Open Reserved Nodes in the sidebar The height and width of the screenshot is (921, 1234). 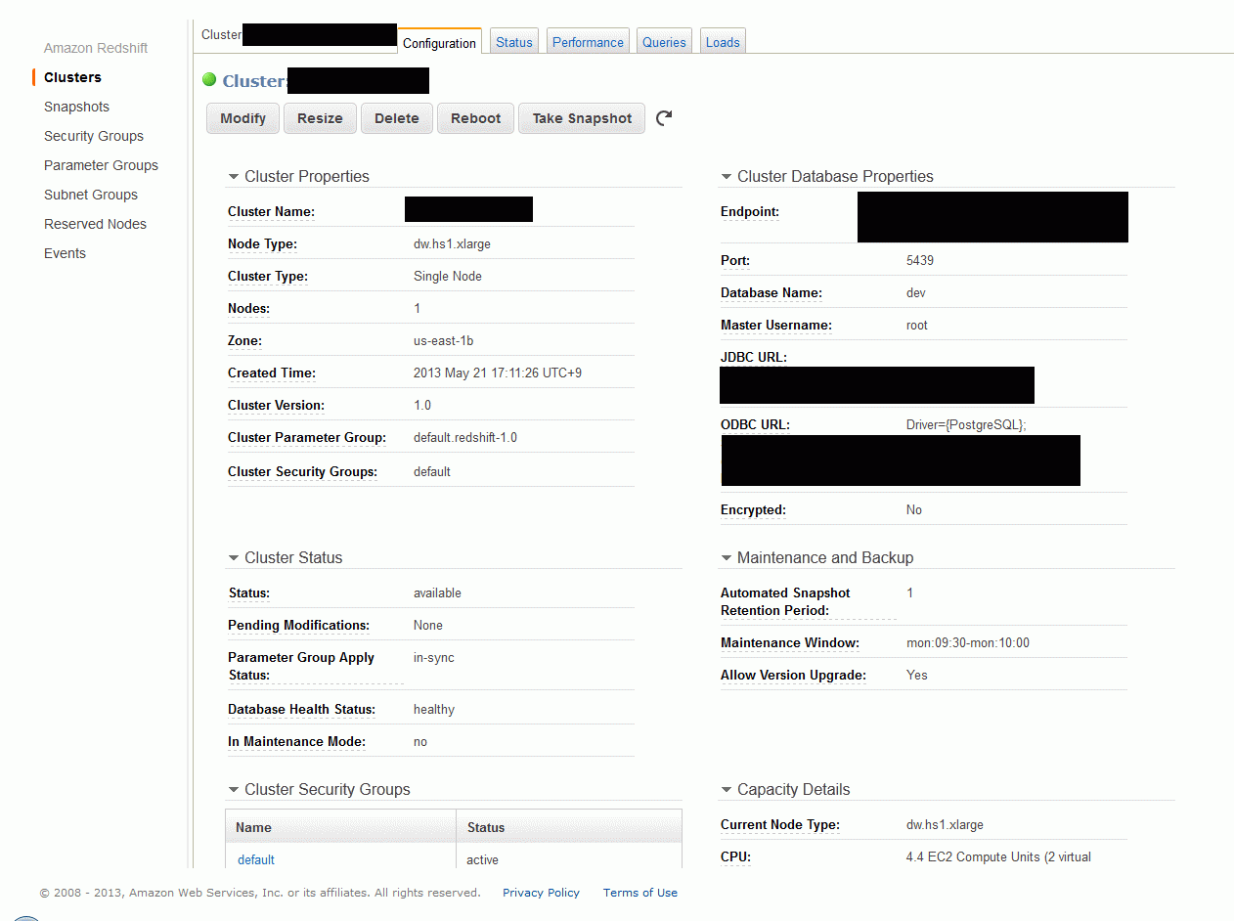tap(95, 224)
